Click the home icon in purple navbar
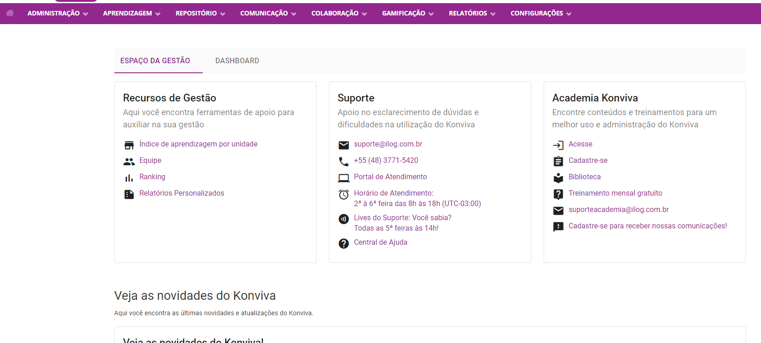Viewport: 761px width, 343px height. click(x=10, y=13)
